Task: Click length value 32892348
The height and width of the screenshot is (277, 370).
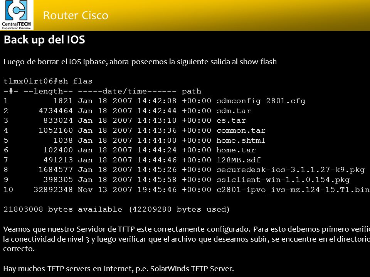Action: [53, 190]
